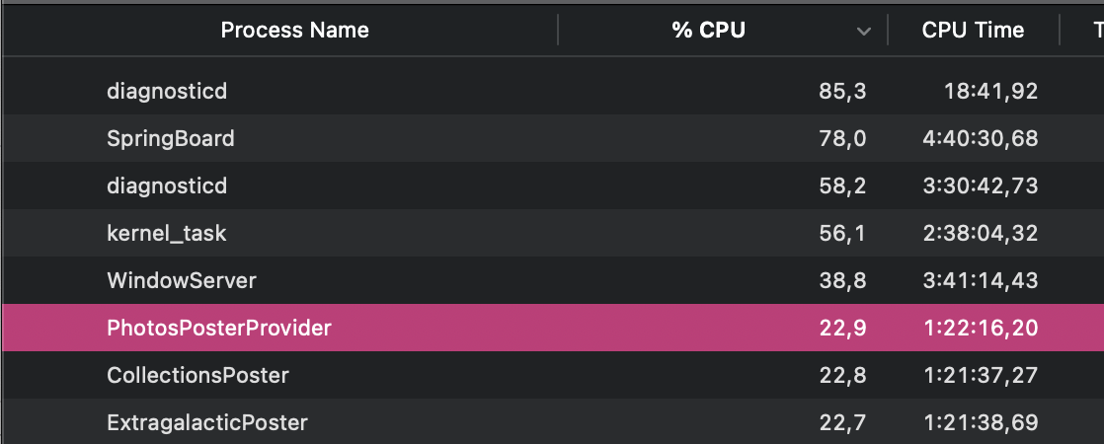Click the 78,0 CPU percentage value
This screenshot has height=444, width=1104.
pos(842,138)
